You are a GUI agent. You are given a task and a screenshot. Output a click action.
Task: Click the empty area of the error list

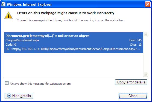coord(74,65)
